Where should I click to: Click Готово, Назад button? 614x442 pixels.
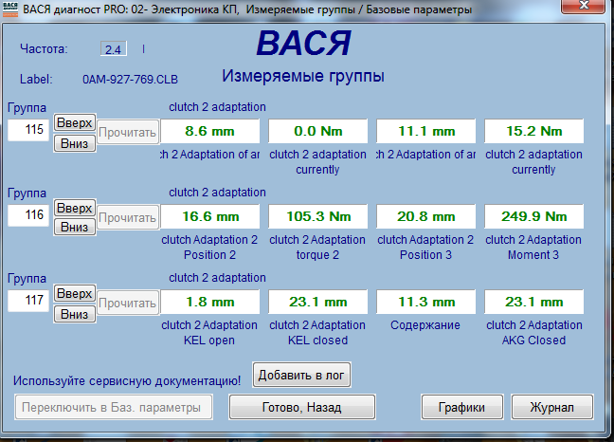[302, 408]
